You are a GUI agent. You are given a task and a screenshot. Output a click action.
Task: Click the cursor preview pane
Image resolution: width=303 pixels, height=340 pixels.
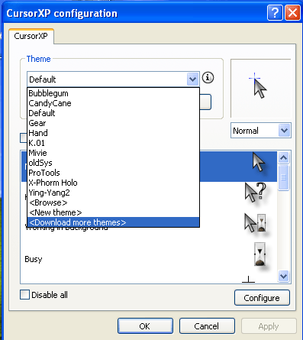pos(260,88)
